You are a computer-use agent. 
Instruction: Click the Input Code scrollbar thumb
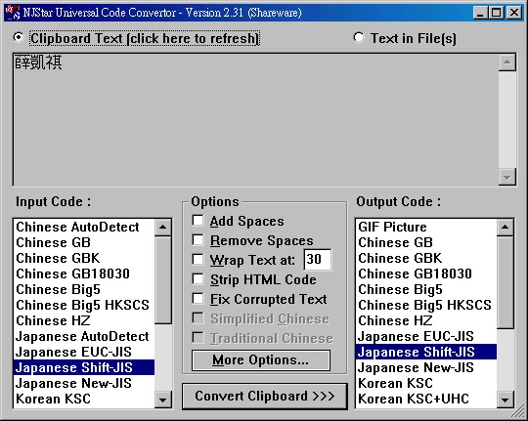[x=163, y=280]
